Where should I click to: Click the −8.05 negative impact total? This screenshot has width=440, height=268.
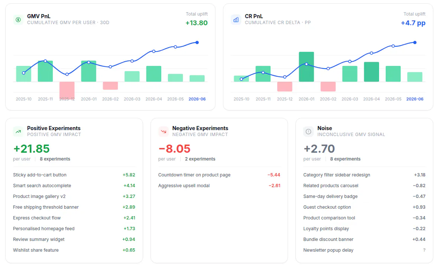pyautogui.click(x=174, y=149)
